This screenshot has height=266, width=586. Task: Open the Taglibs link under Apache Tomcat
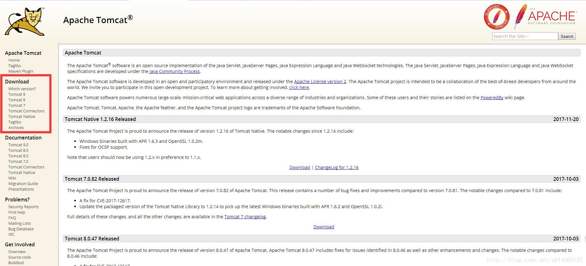pos(14,66)
